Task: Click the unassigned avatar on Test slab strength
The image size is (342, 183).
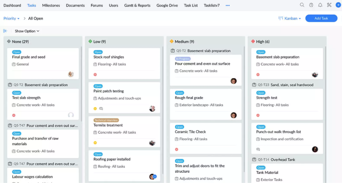Action: 71,115
